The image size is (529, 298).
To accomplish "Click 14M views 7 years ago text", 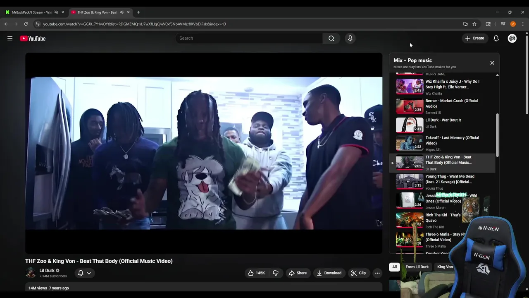I will pyautogui.click(x=49, y=288).
